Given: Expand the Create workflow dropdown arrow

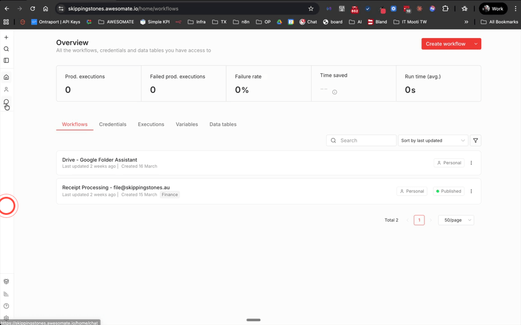Looking at the screenshot, I should tap(475, 44).
